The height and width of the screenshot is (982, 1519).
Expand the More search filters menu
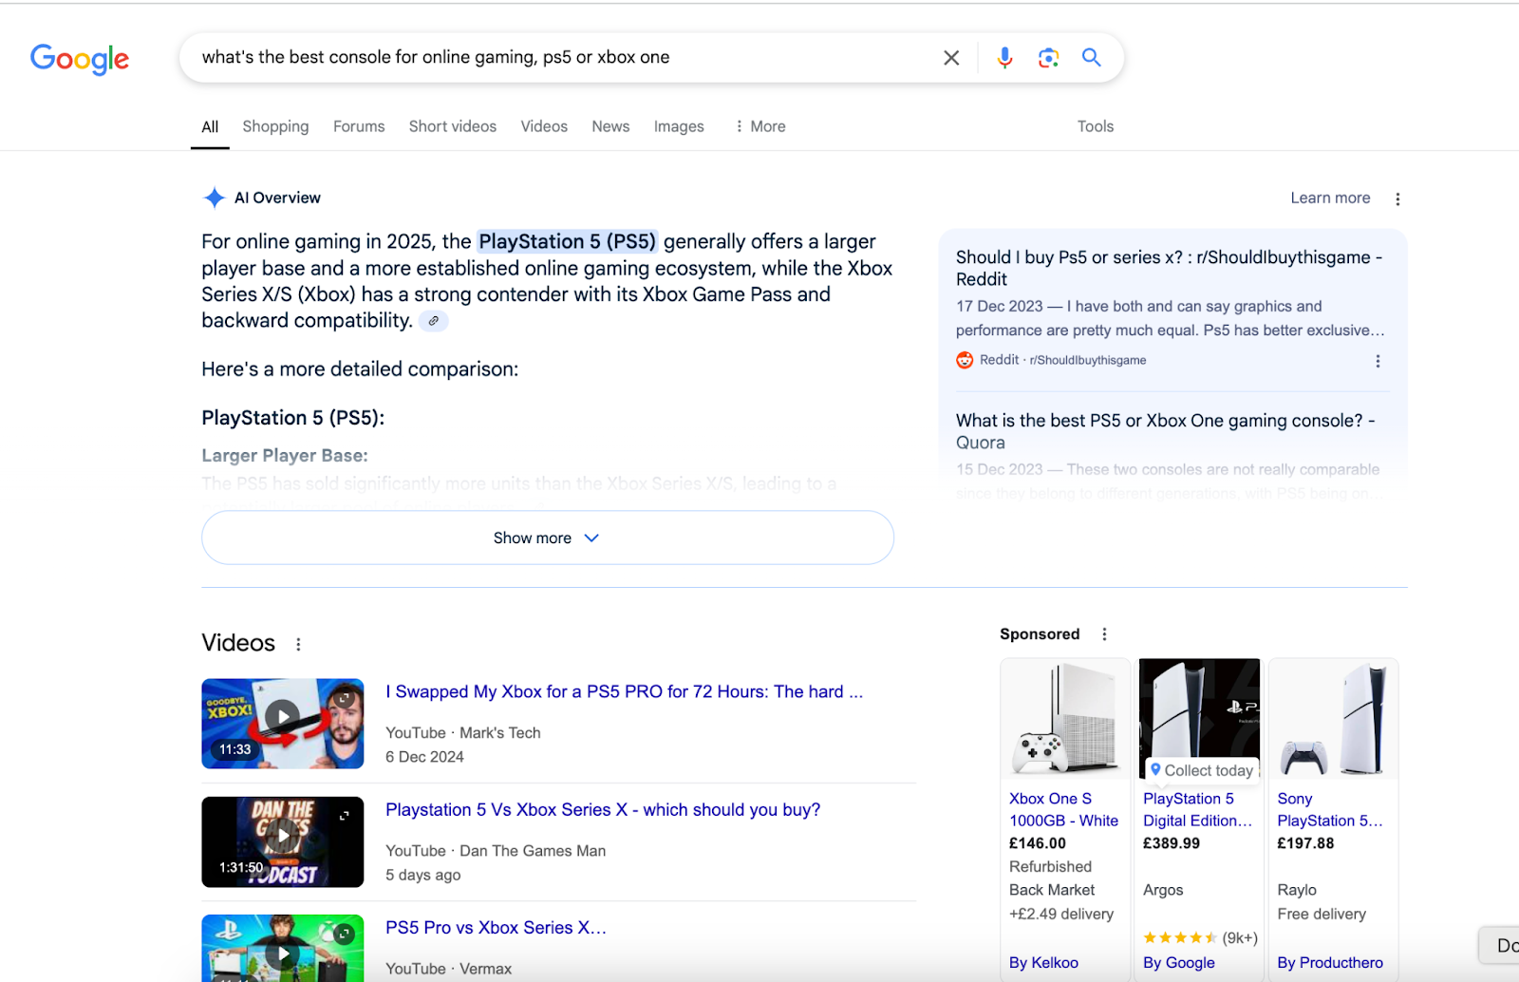click(759, 126)
